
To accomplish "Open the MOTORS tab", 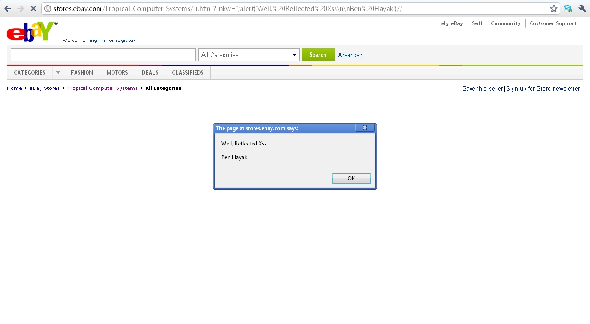I will 117,72.
